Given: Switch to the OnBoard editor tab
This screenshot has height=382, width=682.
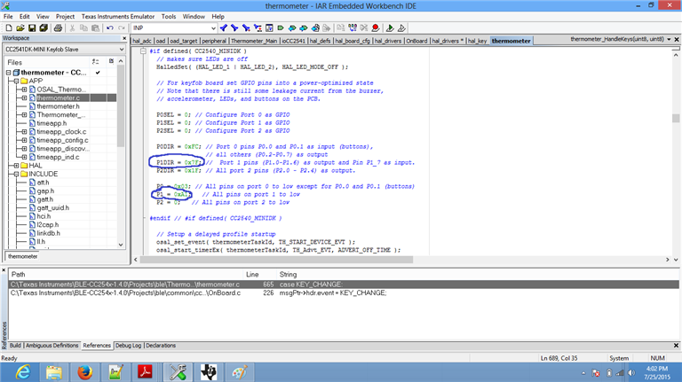Looking at the screenshot, I should point(416,41).
